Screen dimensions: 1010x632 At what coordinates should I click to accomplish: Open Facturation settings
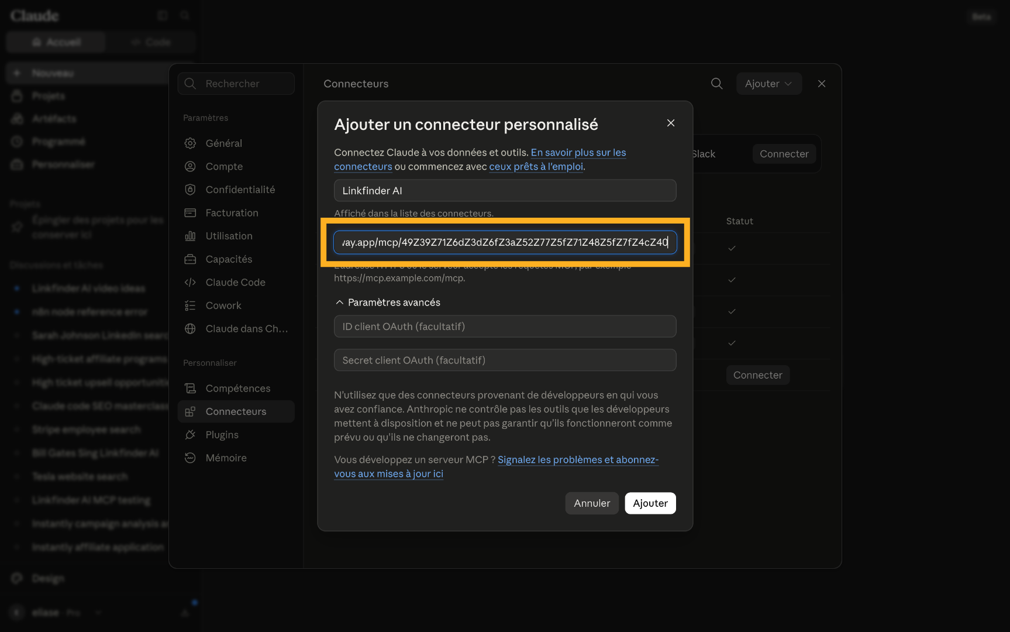coord(236,213)
